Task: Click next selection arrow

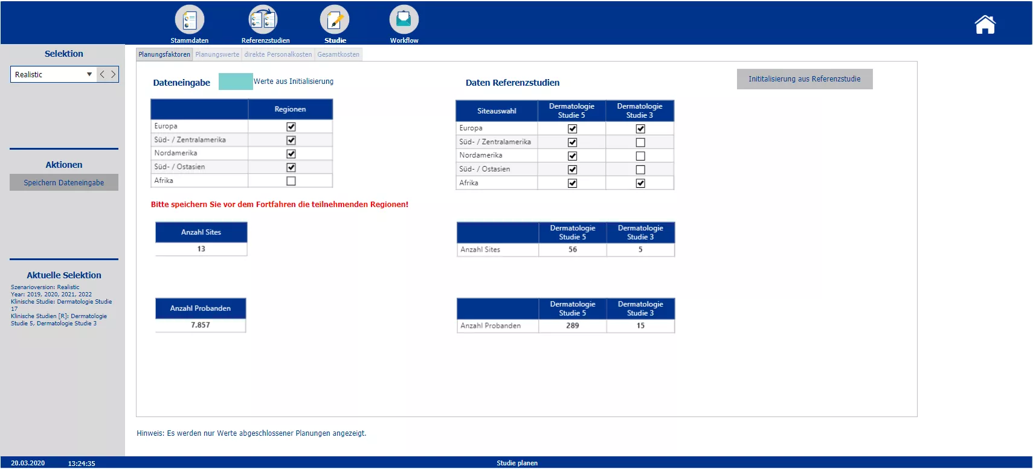Action: tap(113, 74)
